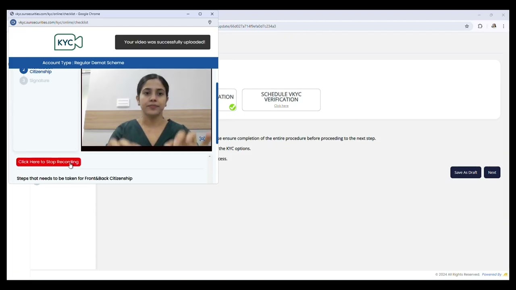Click Save As Draft button
The image size is (516, 290).
(x=466, y=172)
